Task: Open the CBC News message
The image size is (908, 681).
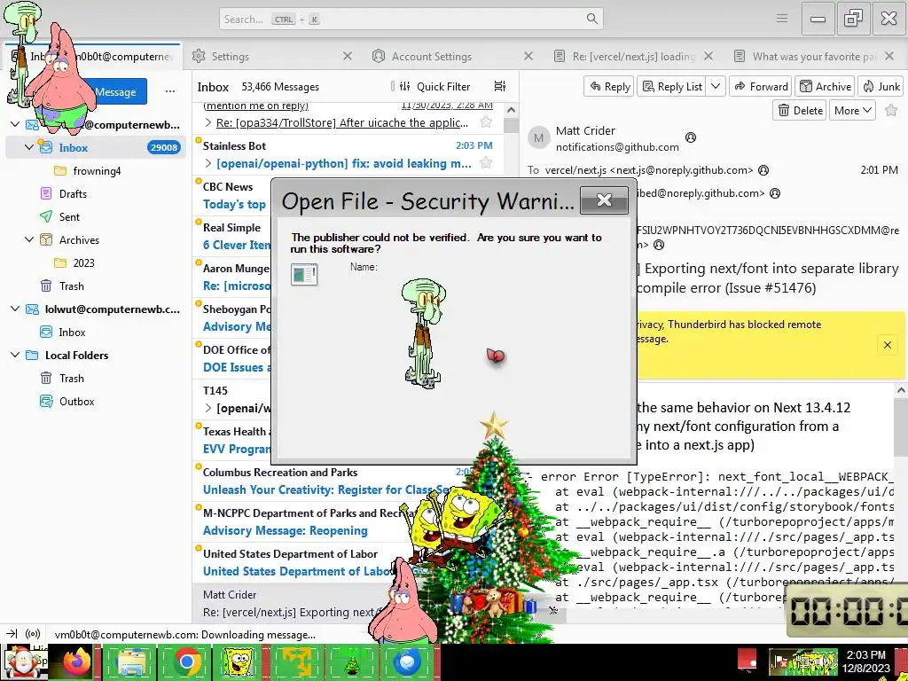Action: pos(233,196)
